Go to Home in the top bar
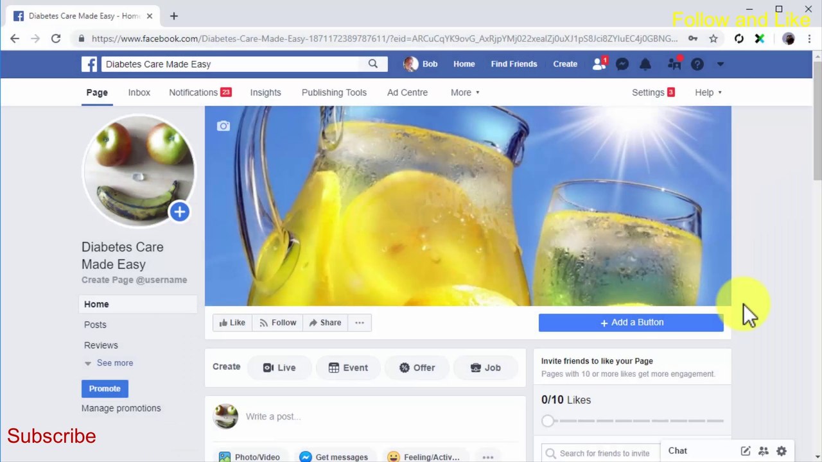822x462 pixels. tap(464, 64)
